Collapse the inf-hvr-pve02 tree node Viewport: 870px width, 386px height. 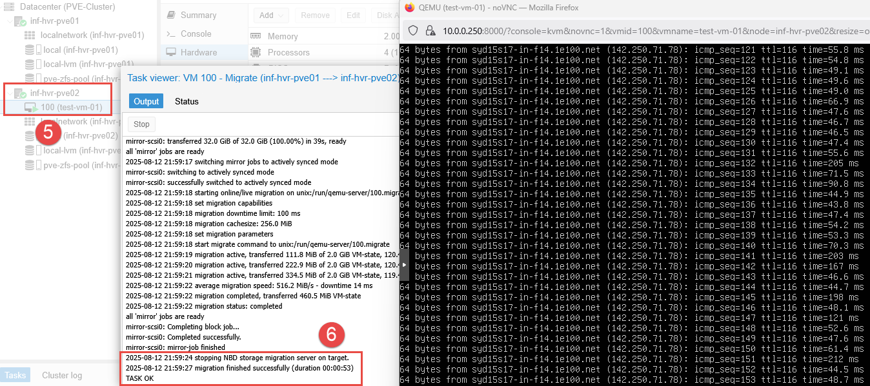pos(9,93)
